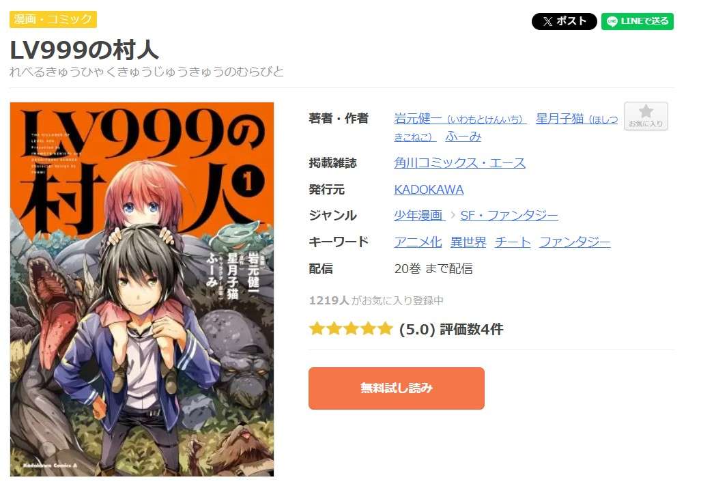Open the manga/comic category tag
714x486 pixels.
53,19
